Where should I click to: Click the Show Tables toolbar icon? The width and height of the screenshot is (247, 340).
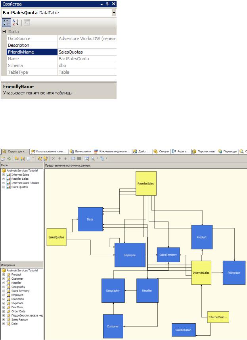coord(73,159)
